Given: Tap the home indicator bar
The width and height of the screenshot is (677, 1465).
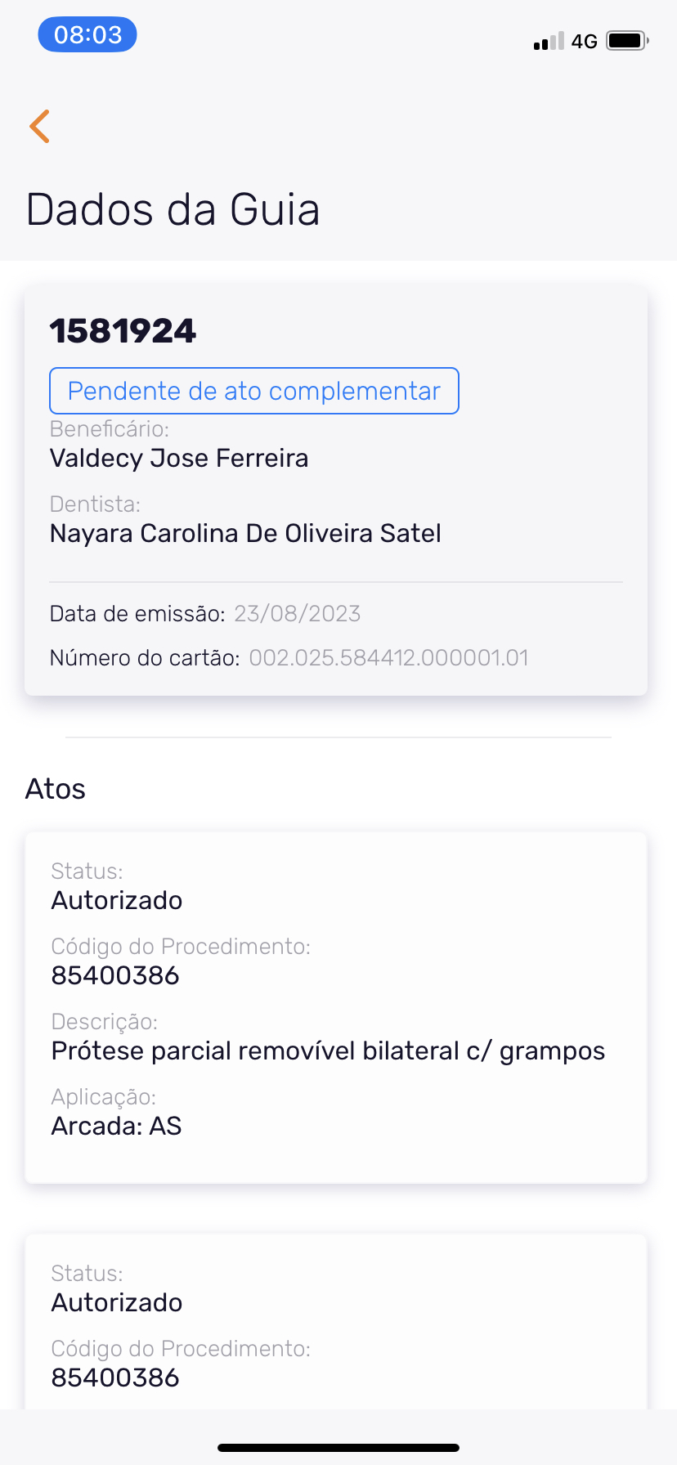Looking at the screenshot, I should pyautogui.click(x=338, y=1448).
